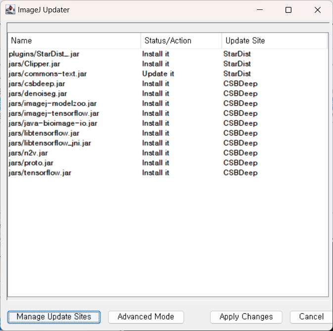This screenshot has width=333, height=331.
Task: Sort by the Name column header
Action: pyautogui.click(x=74, y=41)
